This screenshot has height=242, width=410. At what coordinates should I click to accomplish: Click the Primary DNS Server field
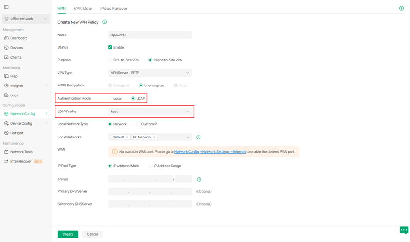pos(150,191)
